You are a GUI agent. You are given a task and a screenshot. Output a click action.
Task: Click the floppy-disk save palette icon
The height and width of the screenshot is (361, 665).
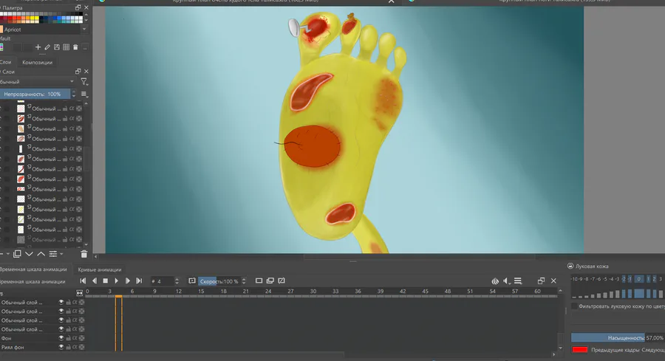point(56,47)
